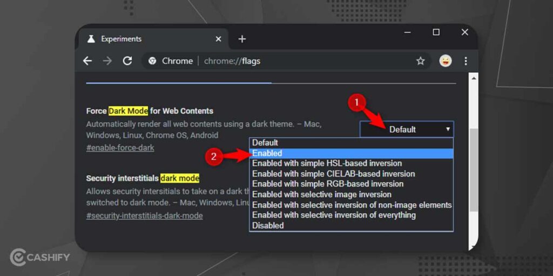Click the #enable-force-dark link
Viewport: 553px width, 276px height.
point(120,148)
